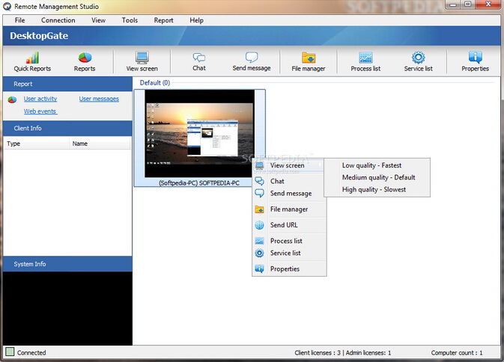The image size is (504, 362).
Task: Select Send message in the context menu
Action: click(x=289, y=193)
